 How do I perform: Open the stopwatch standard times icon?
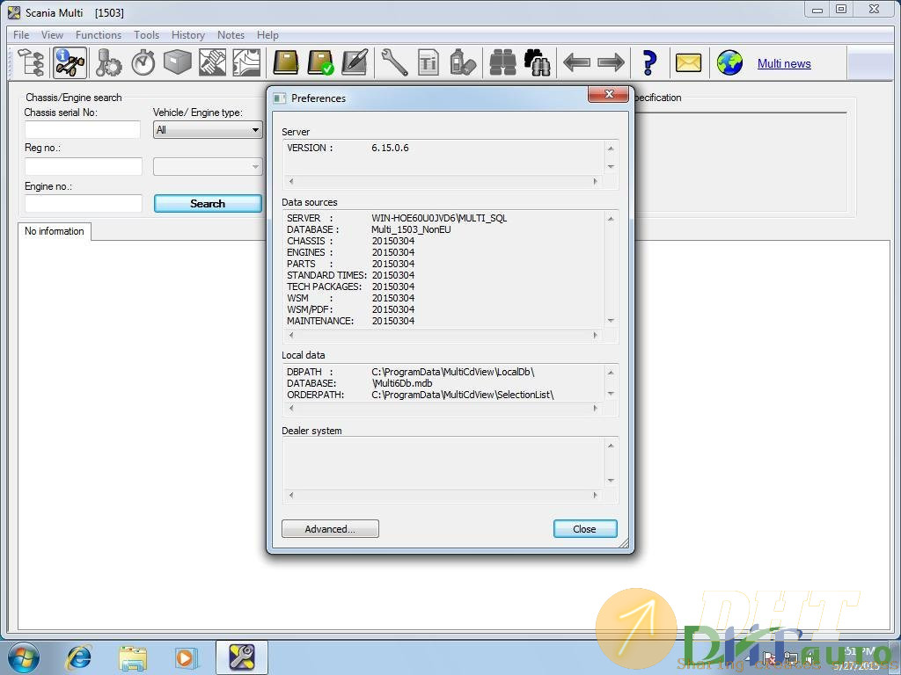[x=143, y=62]
